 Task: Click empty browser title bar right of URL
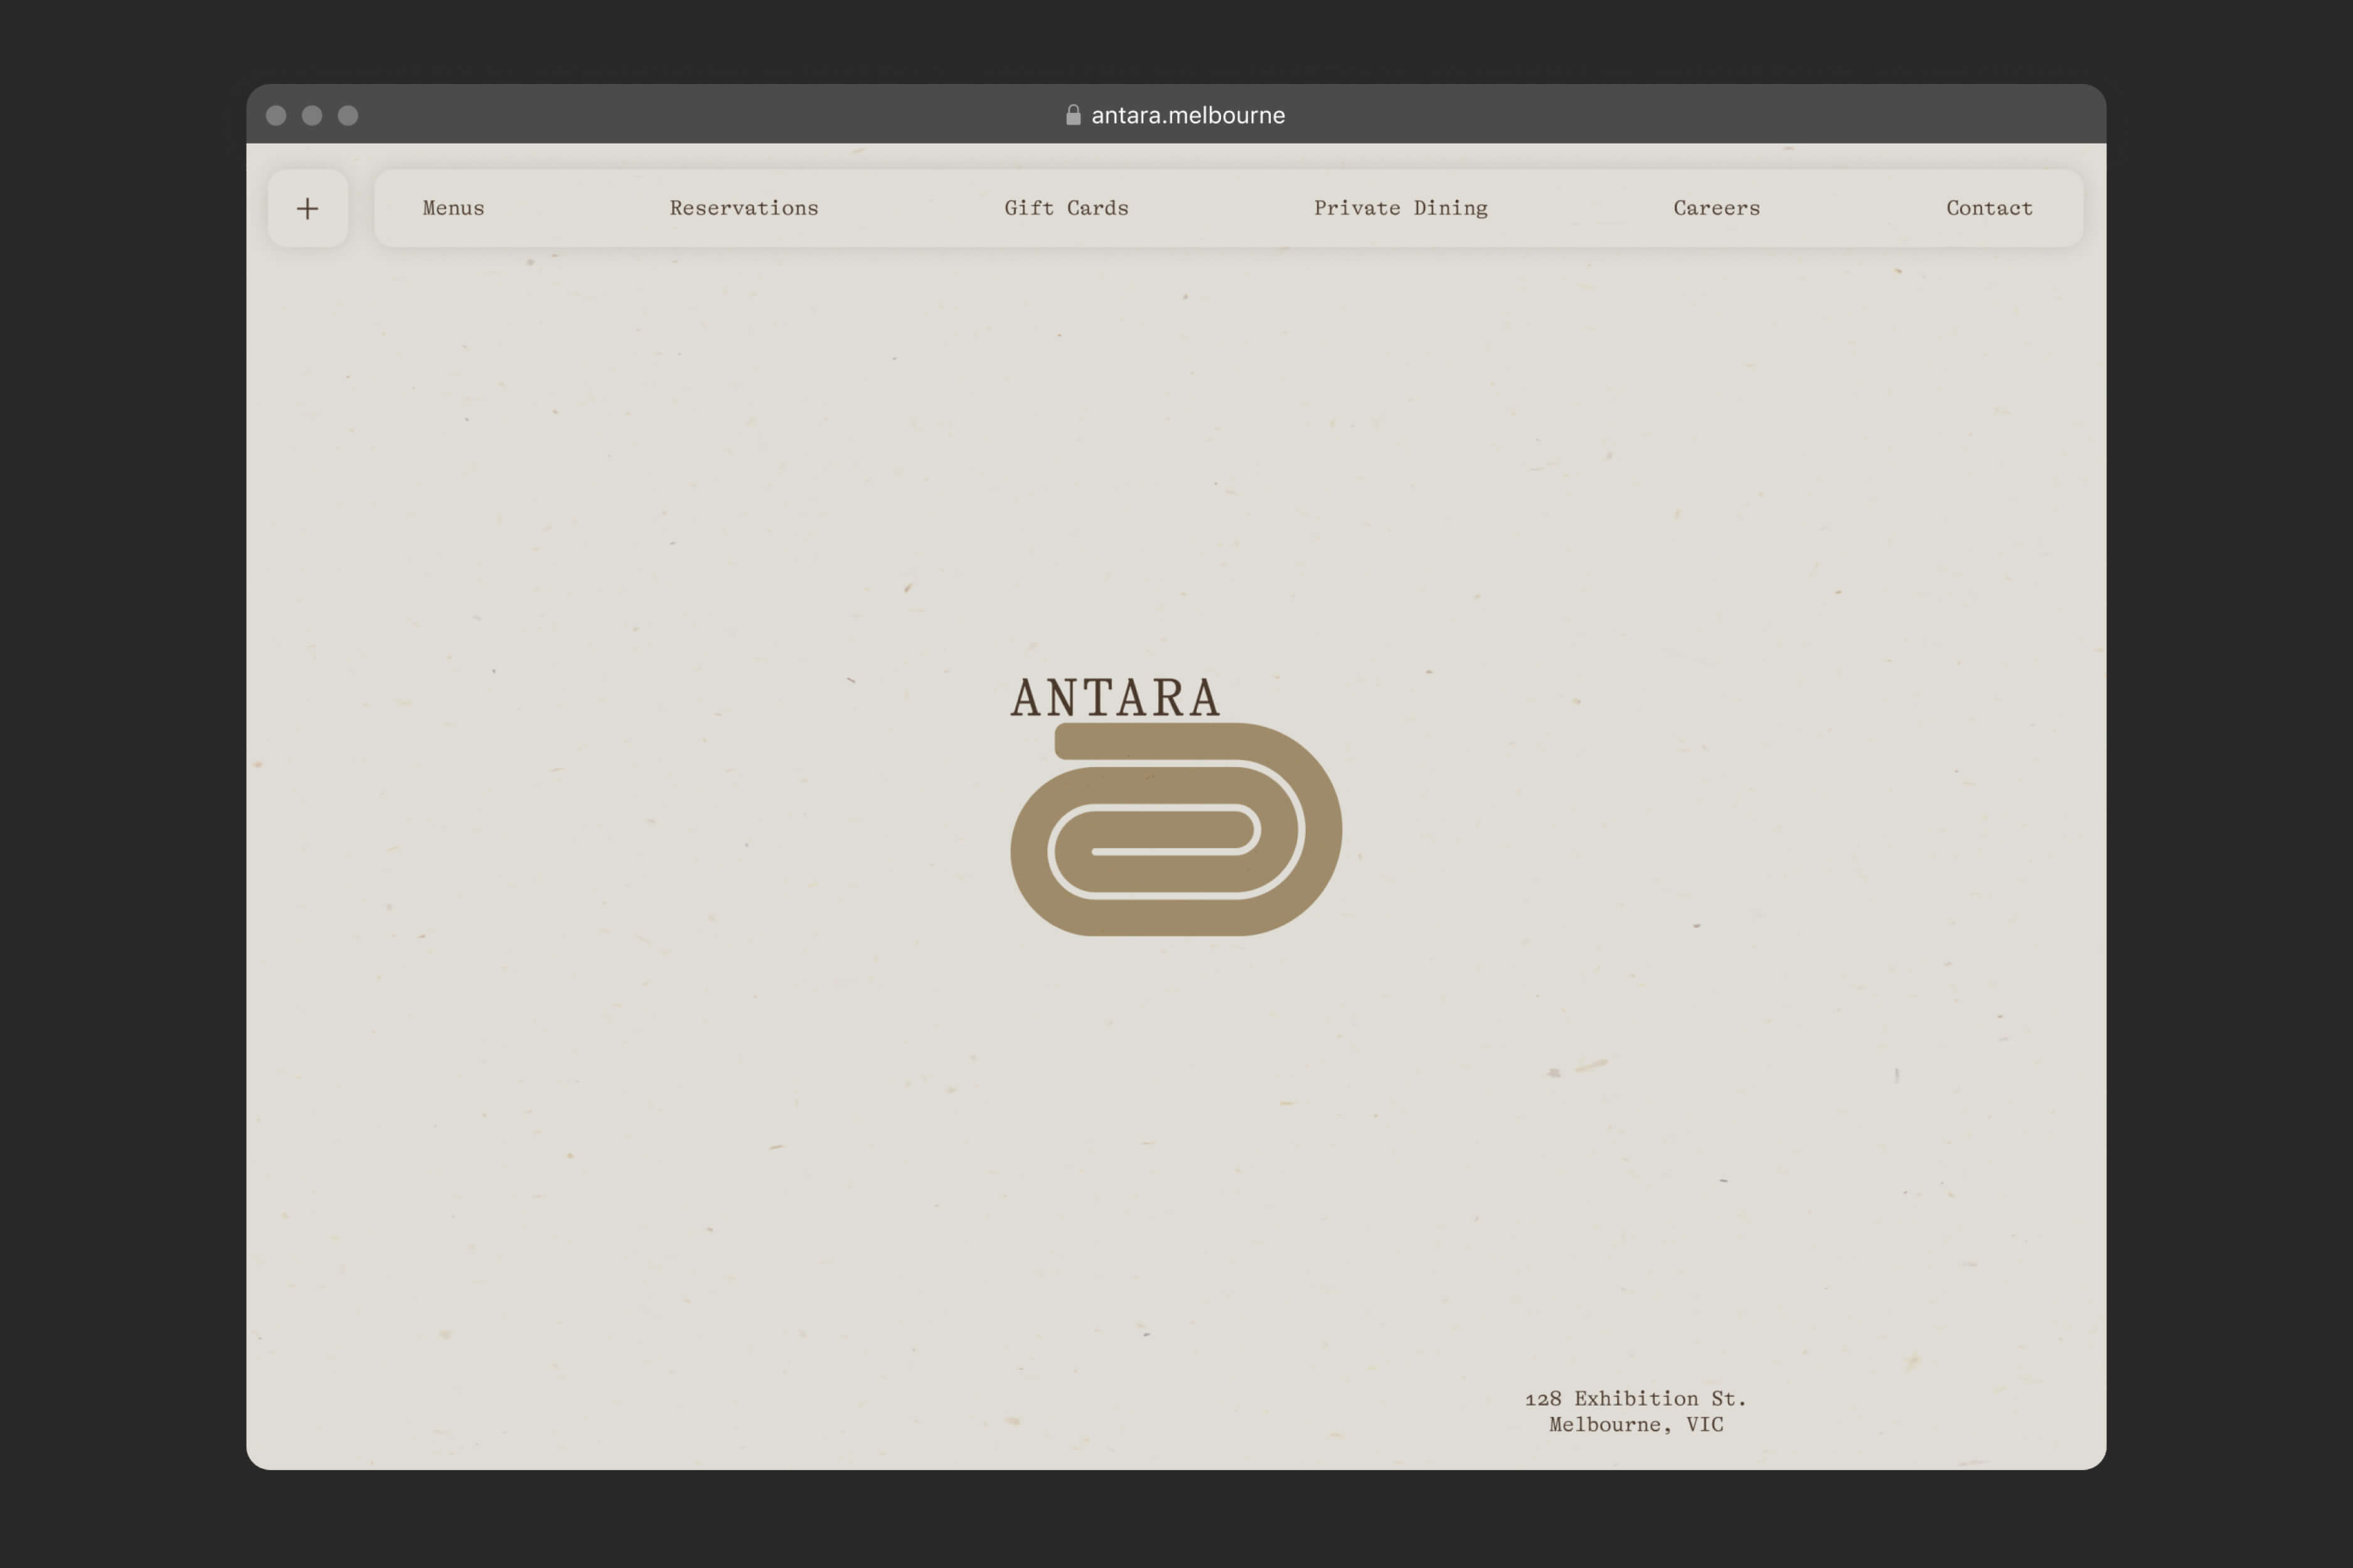coord(1700,115)
